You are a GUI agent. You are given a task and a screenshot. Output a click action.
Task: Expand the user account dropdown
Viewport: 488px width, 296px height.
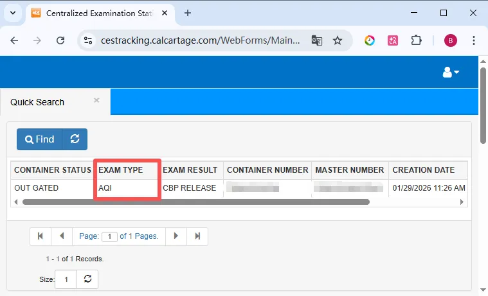tap(451, 72)
